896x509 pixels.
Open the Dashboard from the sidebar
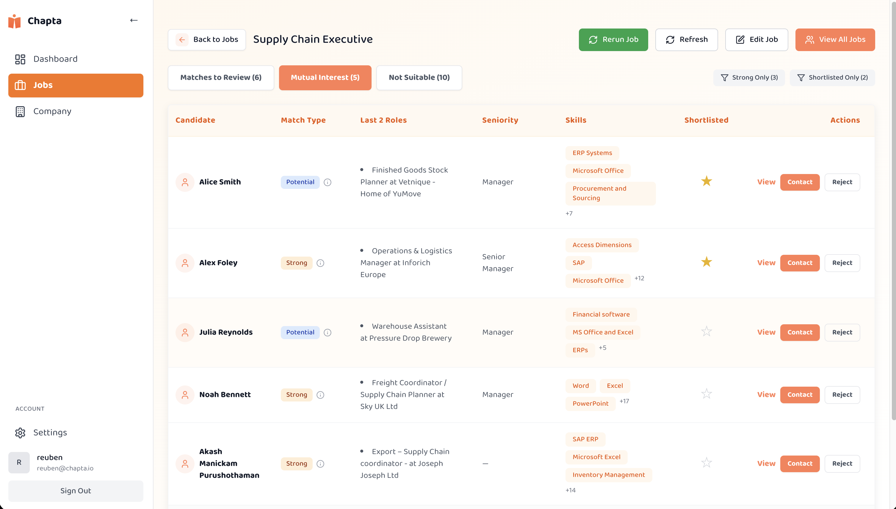click(55, 59)
